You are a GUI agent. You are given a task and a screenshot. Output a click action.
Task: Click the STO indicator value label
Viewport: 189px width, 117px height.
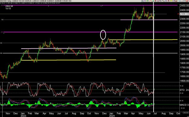tap(184, 90)
